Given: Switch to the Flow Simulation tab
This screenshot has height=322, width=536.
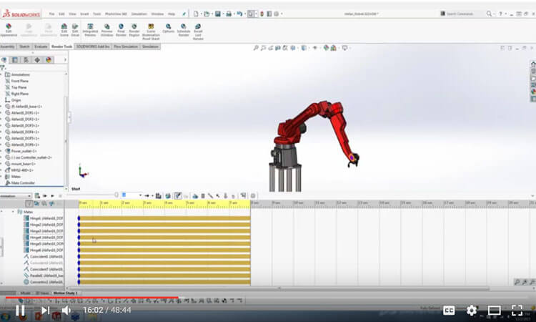Looking at the screenshot, I should tap(126, 47).
